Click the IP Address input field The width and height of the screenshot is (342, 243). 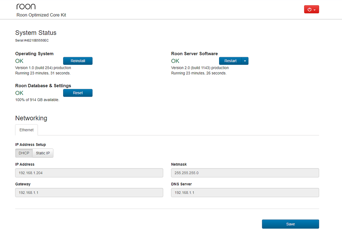pyautogui.click(x=89, y=173)
